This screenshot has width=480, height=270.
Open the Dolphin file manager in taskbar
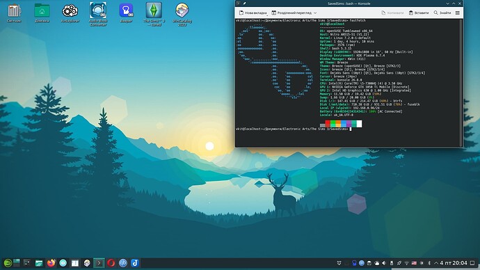[x=39, y=263]
